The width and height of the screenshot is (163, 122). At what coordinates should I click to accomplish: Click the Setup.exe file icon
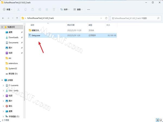coord(30,35)
